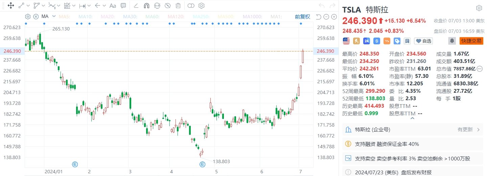Open dropdown next to measurement tool
The height and width of the screenshot is (176, 487).
(73, 6)
